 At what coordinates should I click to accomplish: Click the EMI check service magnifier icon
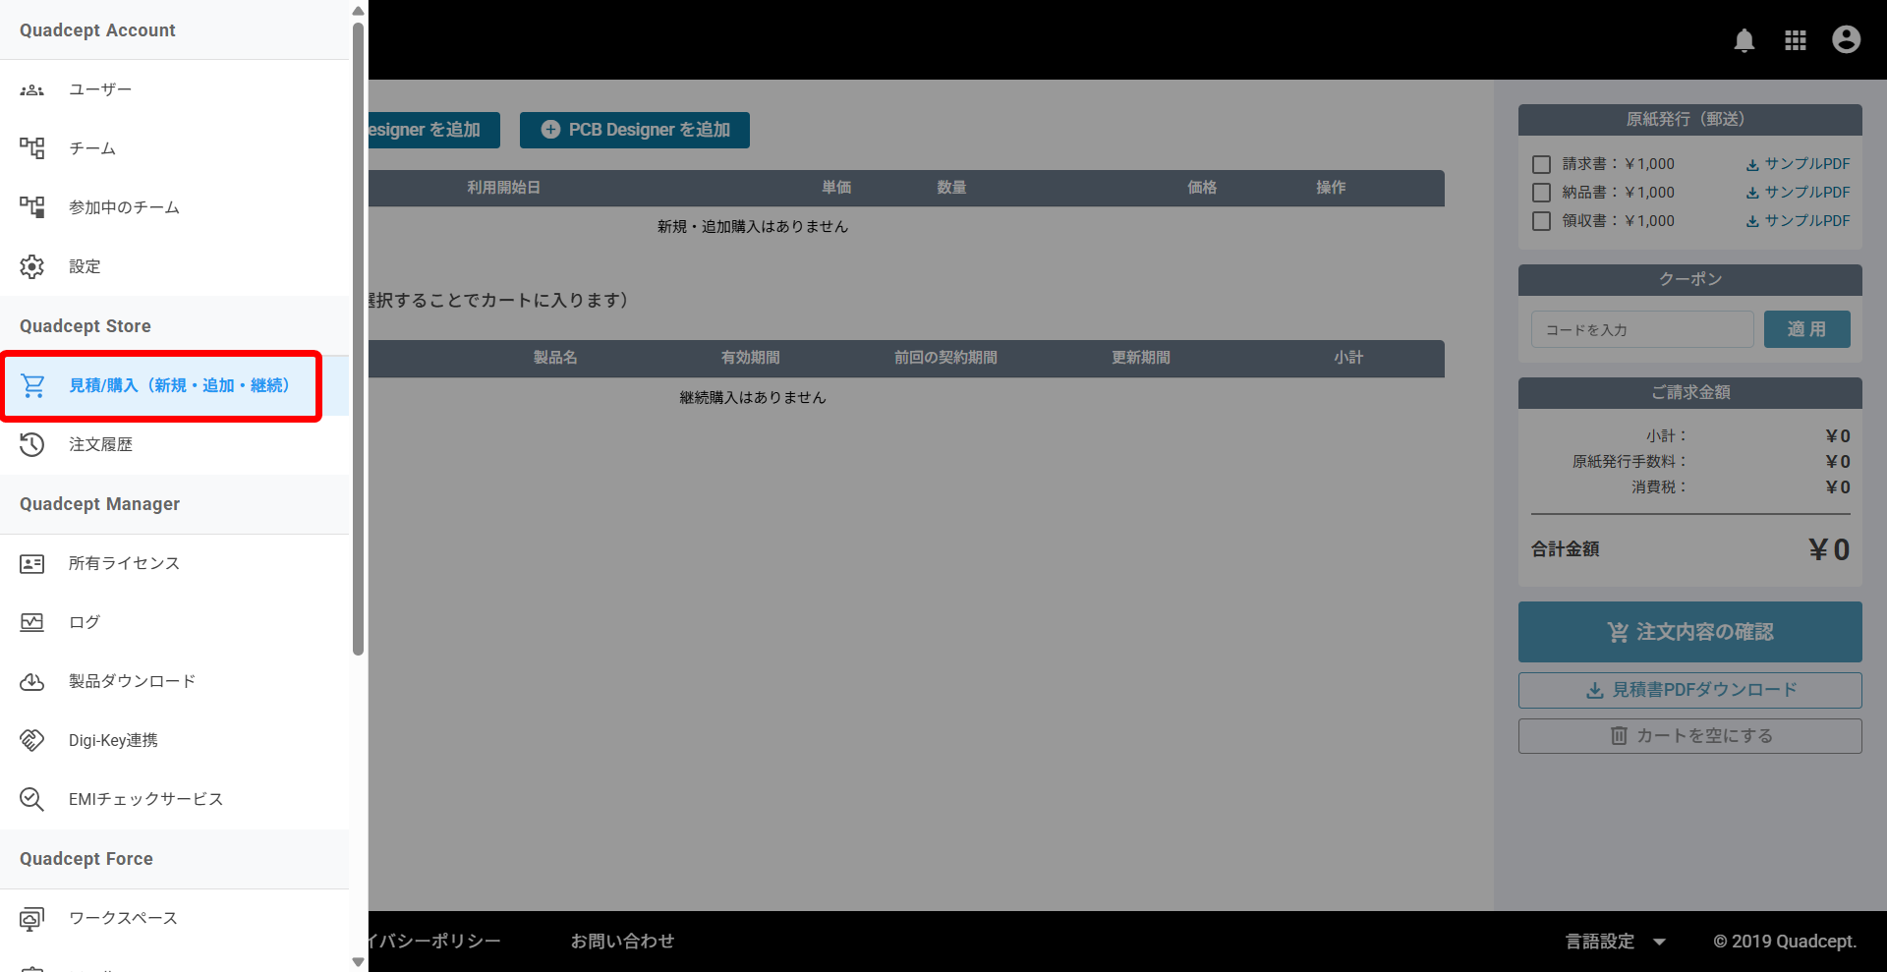(x=32, y=799)
